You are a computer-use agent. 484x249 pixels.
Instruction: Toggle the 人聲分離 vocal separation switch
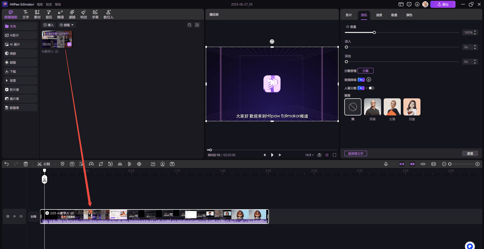tap(372, 88)
